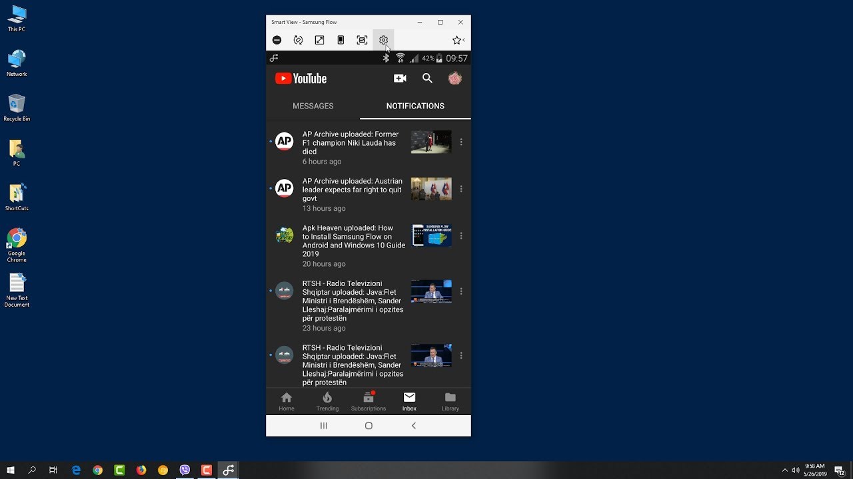Click the Samsung Flow taskbar icon
Viewport: 853px width, 479px height.
click(x=228, y=470)
